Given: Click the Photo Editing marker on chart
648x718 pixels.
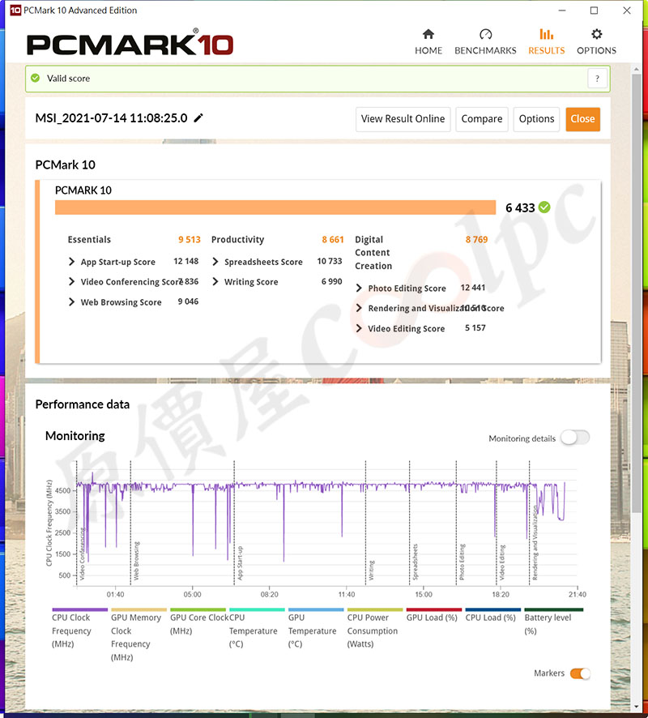Looking at the screenshot, I should click(x=462, y=562).
